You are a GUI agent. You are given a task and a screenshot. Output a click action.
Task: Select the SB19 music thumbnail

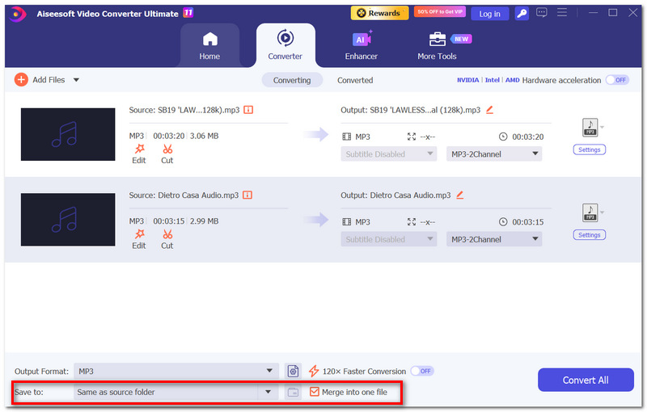pos(68,134)
